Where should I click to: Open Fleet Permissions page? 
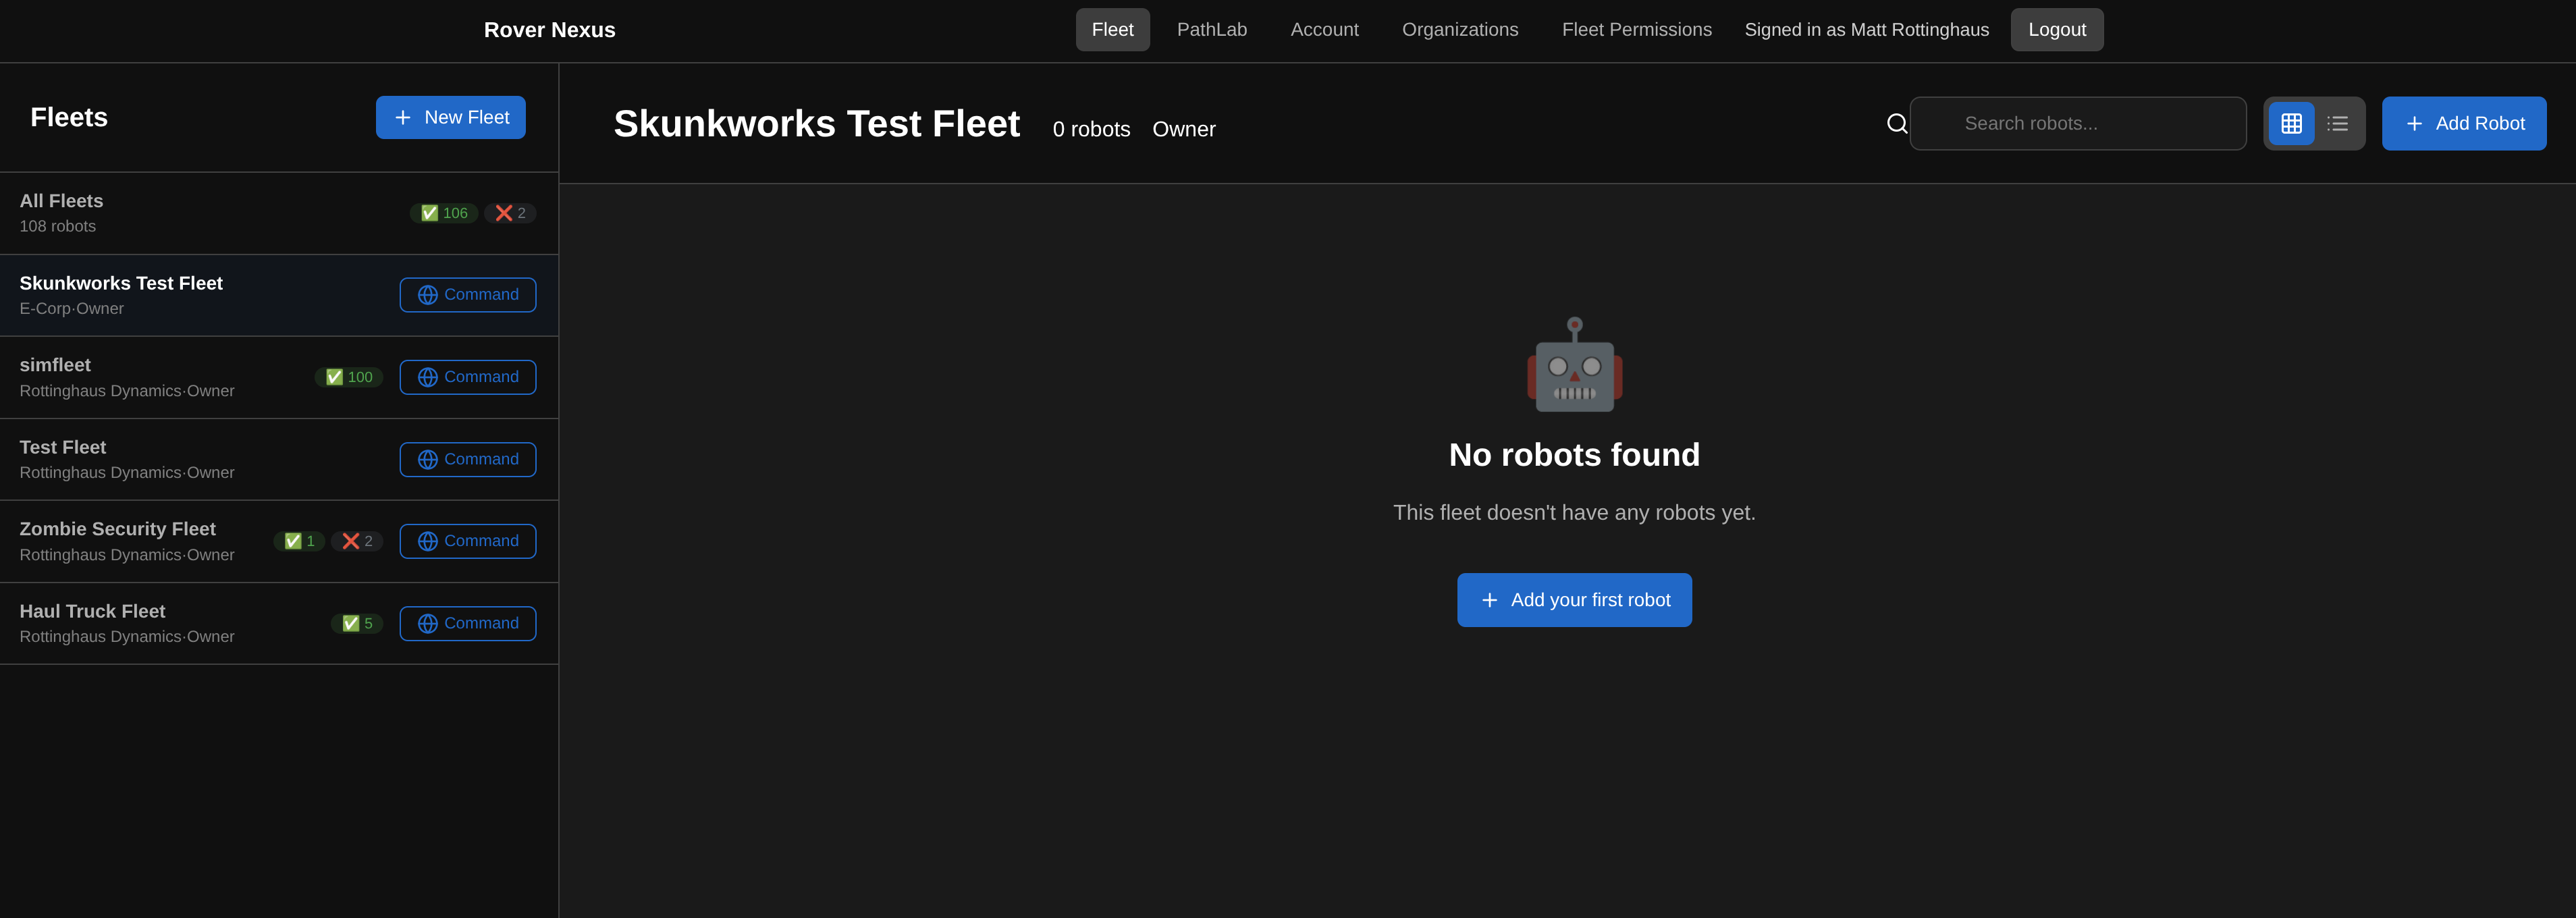point(1636,30)
